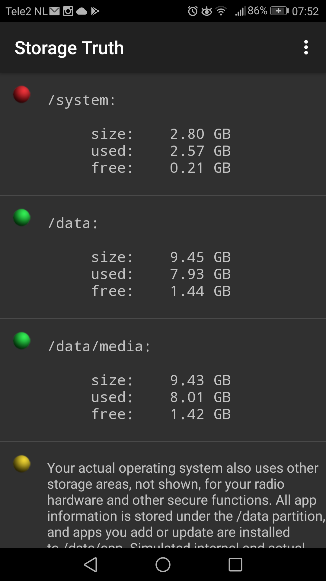Tap the mail notification icon
The width and height of the screenshot is (326, 581).
[55, 11]
